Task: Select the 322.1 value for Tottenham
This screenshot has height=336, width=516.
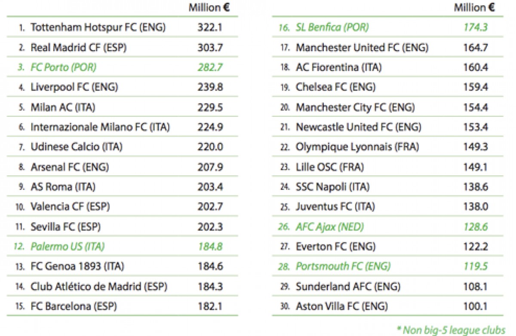Action: click(210, 27)
